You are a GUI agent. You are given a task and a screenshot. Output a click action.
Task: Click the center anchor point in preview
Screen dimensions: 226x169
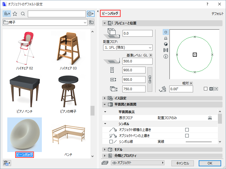(195, 55)
